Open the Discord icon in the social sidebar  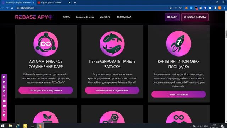point(4,106)
